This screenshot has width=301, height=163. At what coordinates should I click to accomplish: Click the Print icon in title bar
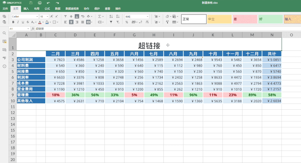tap(40, 3)
